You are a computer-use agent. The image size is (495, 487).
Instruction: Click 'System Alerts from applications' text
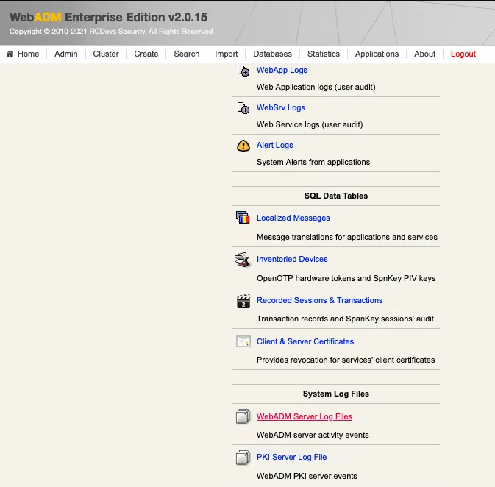313,162
